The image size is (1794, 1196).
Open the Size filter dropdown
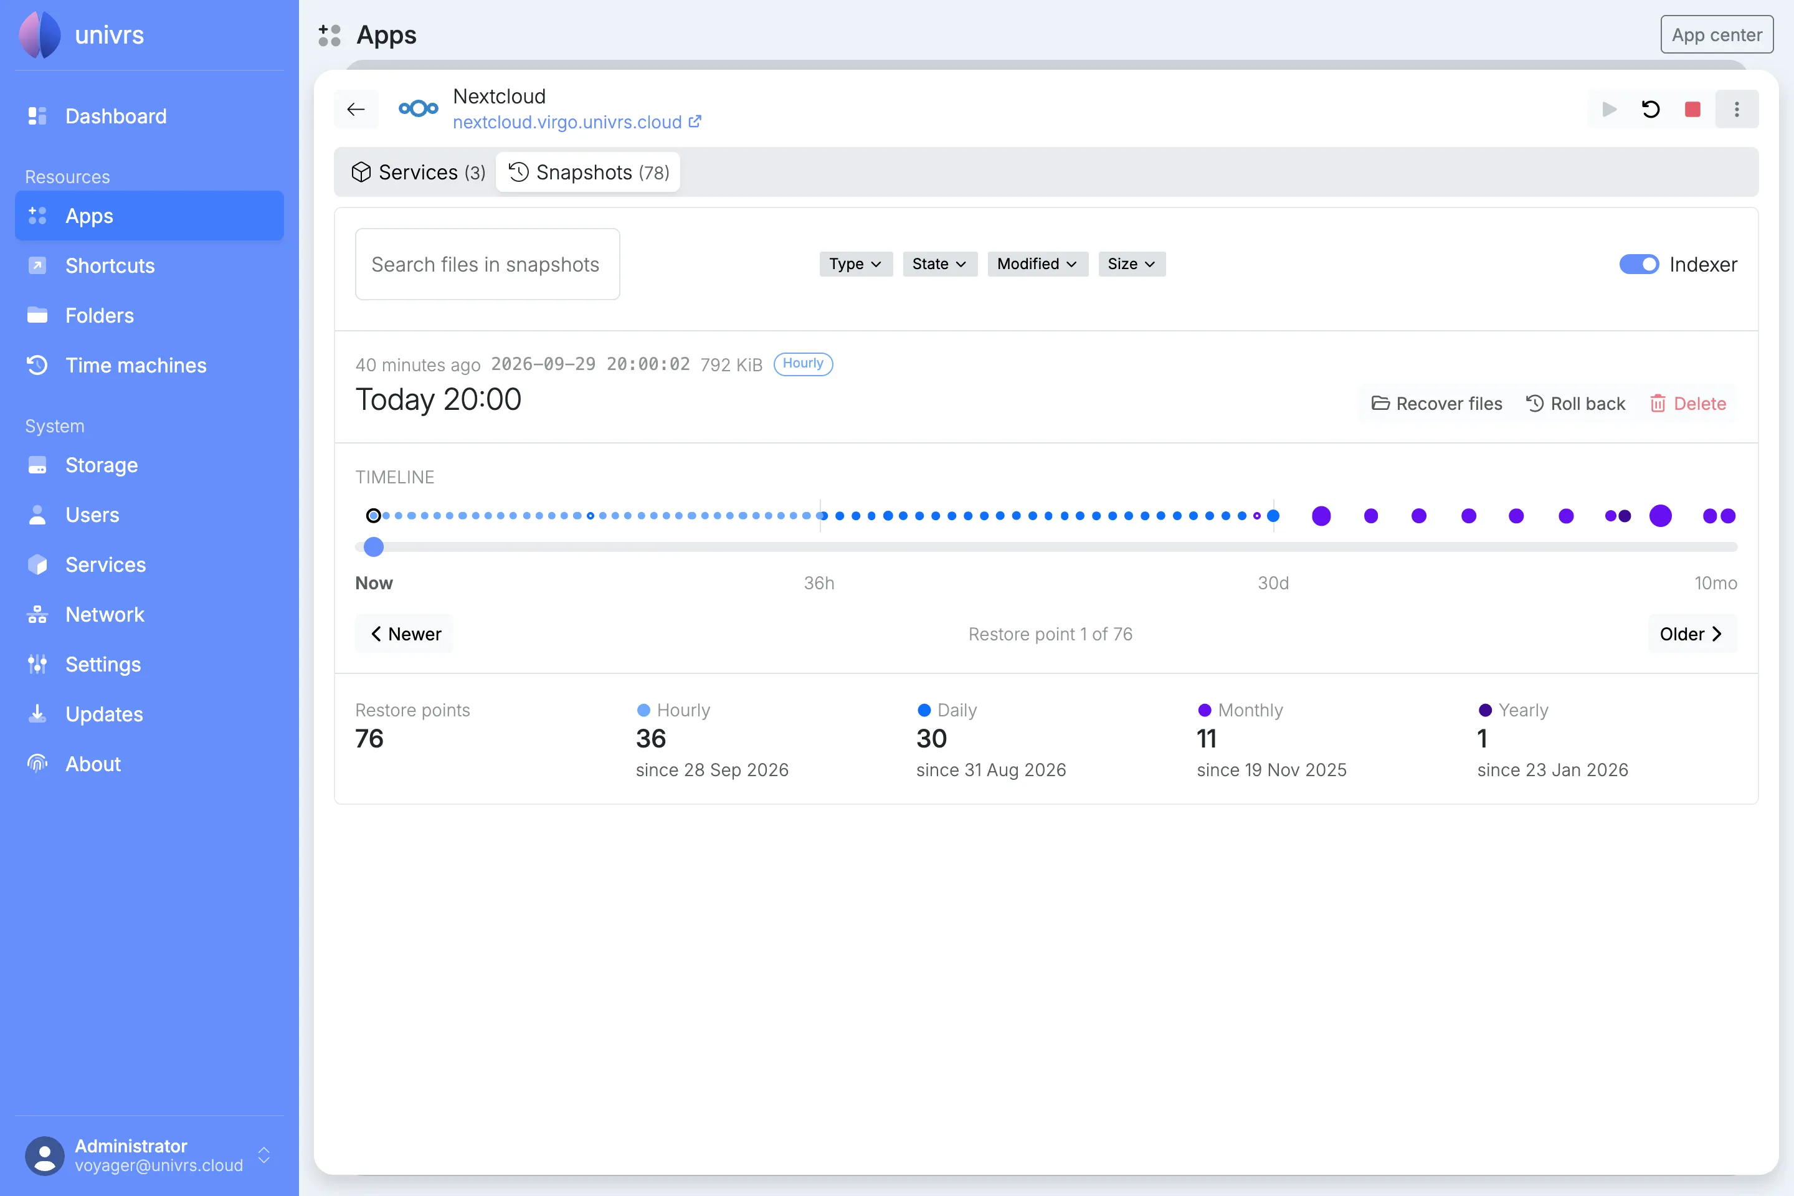coord(1132,264)
